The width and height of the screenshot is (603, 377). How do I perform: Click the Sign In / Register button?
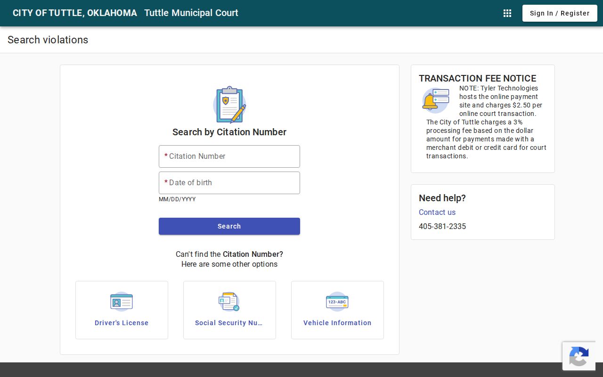coord(560,13)
